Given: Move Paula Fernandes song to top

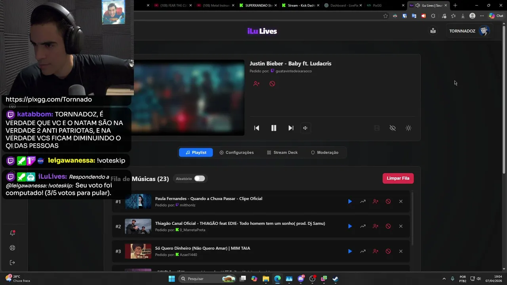Looking at the screenshot, I should point(362,201).
